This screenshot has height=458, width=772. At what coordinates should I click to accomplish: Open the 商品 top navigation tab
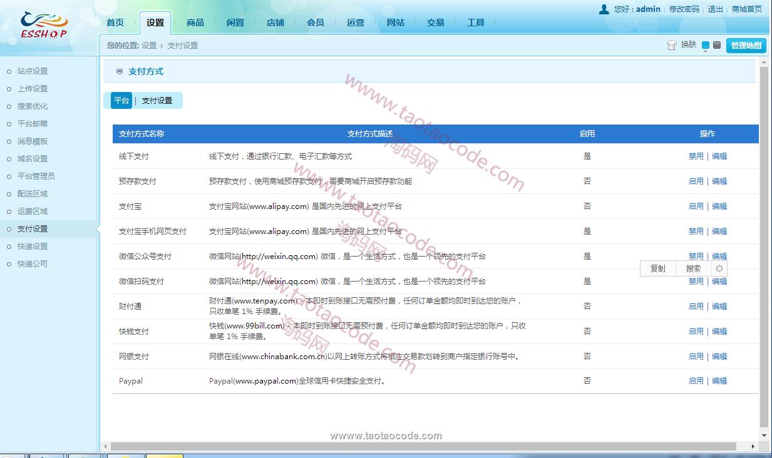point(195,23)
